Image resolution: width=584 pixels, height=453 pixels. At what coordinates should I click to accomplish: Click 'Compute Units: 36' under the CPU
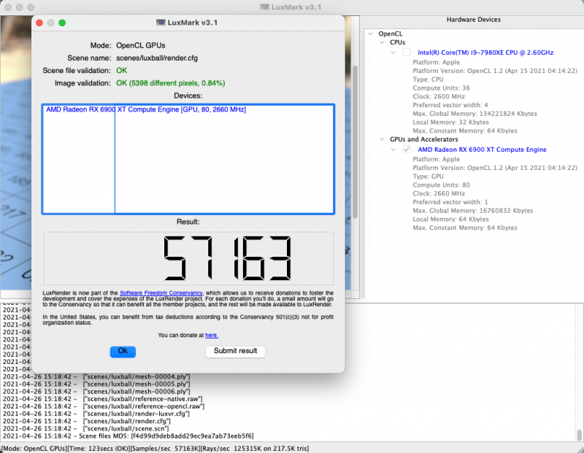click(441, 88)
